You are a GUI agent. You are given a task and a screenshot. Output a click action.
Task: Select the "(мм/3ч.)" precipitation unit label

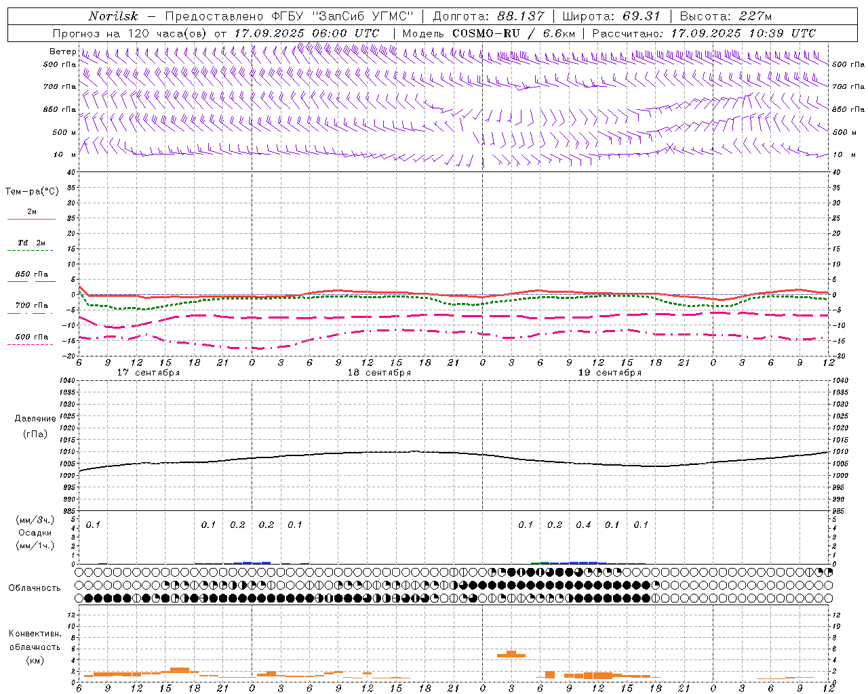click(35, 520)
